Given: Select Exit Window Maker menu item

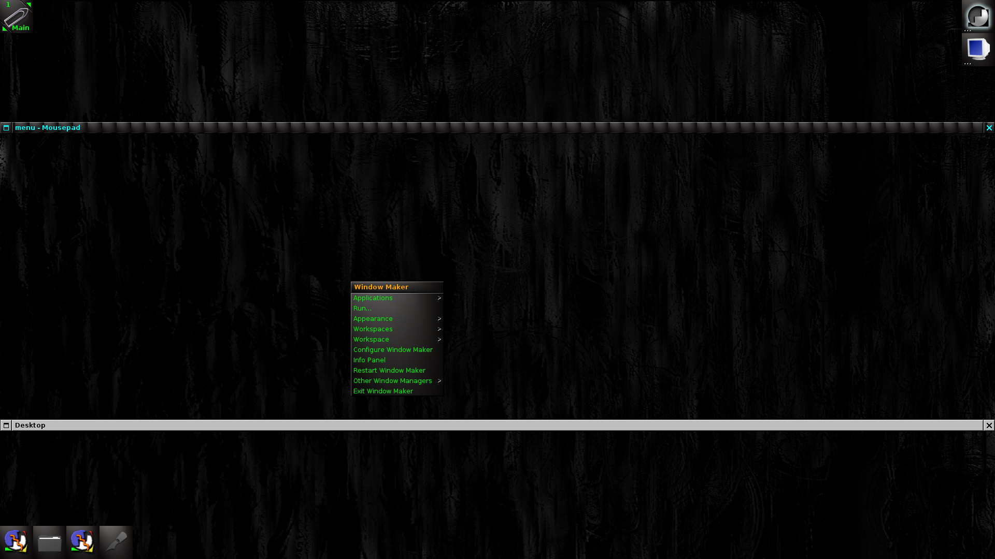Looking at the screenshot, I should [382, 390].
